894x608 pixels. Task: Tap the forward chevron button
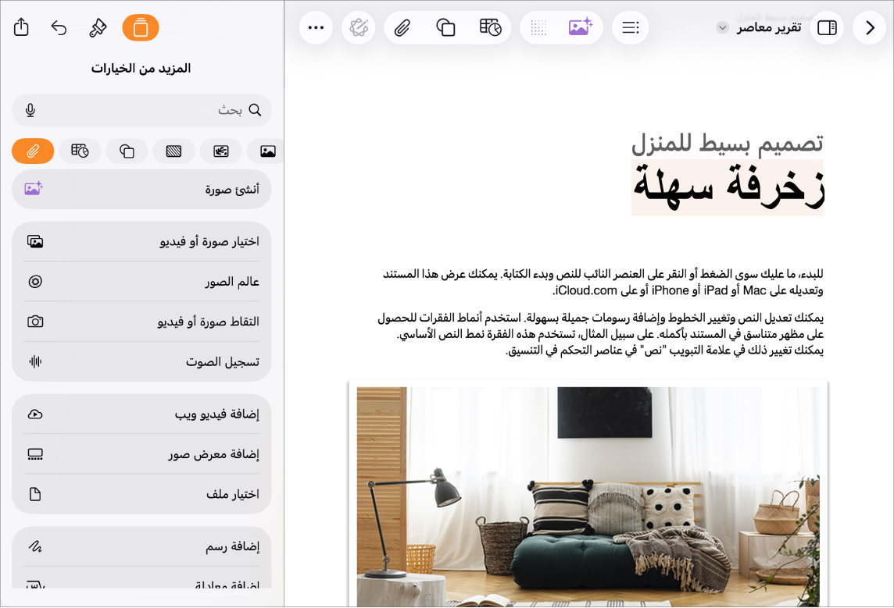tap(870, 27)
